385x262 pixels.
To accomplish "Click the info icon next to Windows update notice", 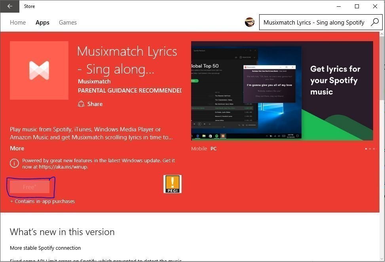I will point(14,163).
